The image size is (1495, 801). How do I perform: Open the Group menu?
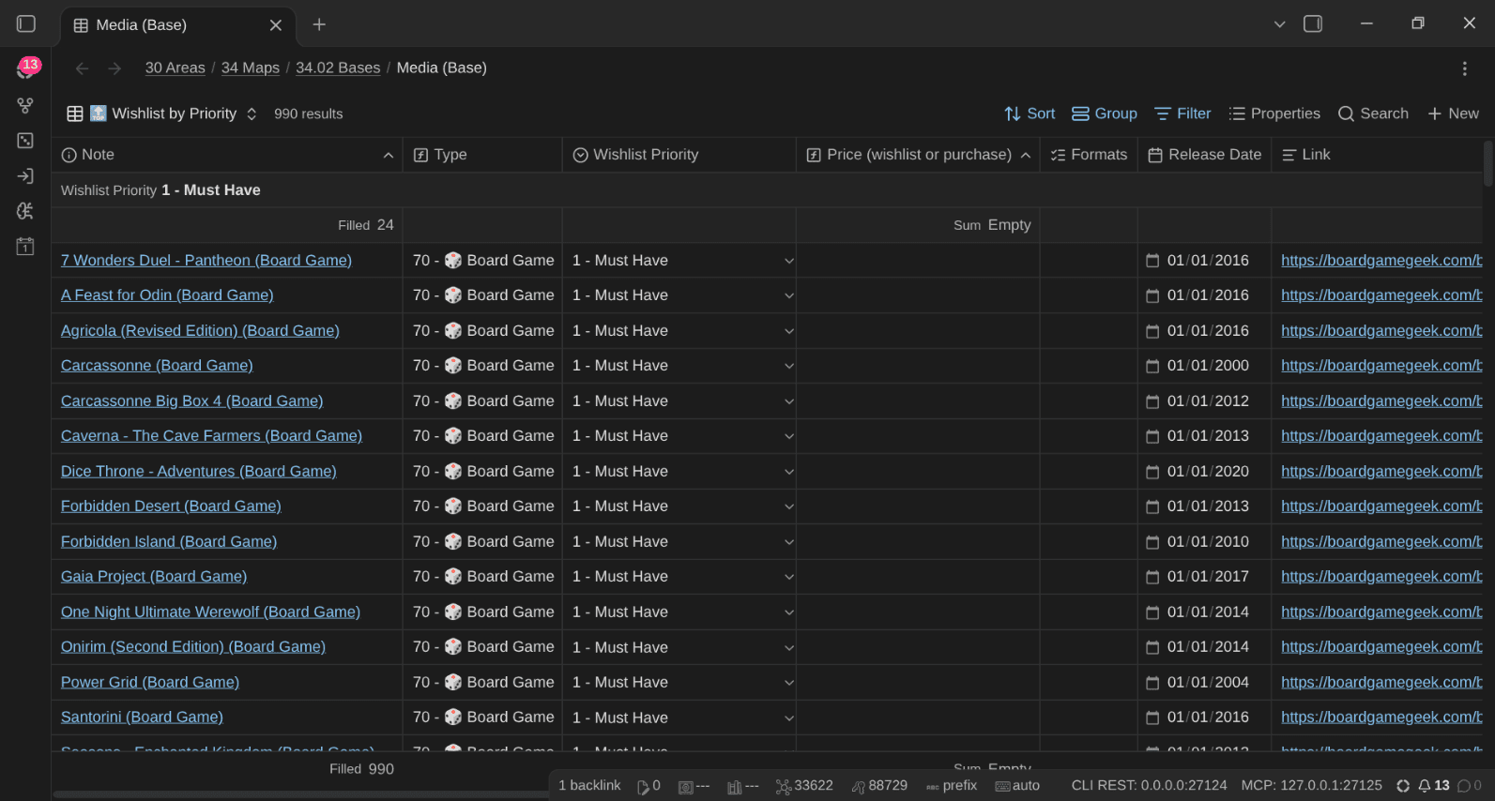(1105, 113)
